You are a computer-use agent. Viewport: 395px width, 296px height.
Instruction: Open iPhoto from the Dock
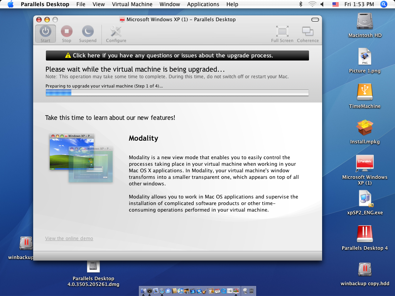click(x=187, y=291)
